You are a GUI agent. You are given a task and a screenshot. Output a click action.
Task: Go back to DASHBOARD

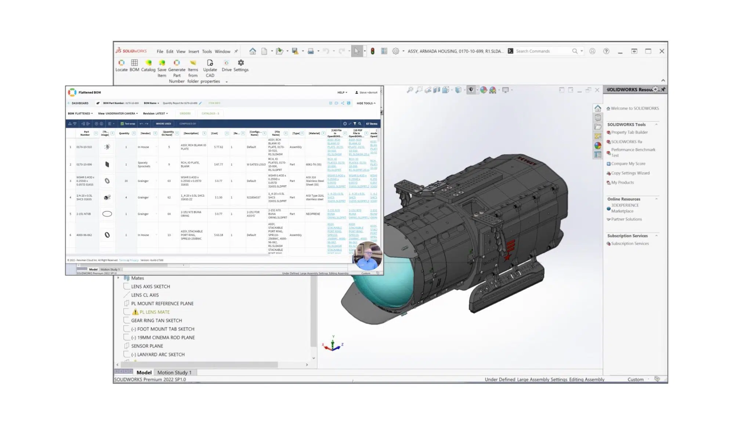coord(78,103)
